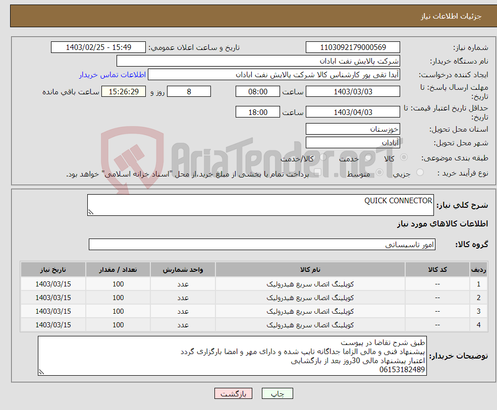
Task: Click the announcement date field 1403/02/25 - 15:49
Action: pyautogui.click(x=98, y=47)
